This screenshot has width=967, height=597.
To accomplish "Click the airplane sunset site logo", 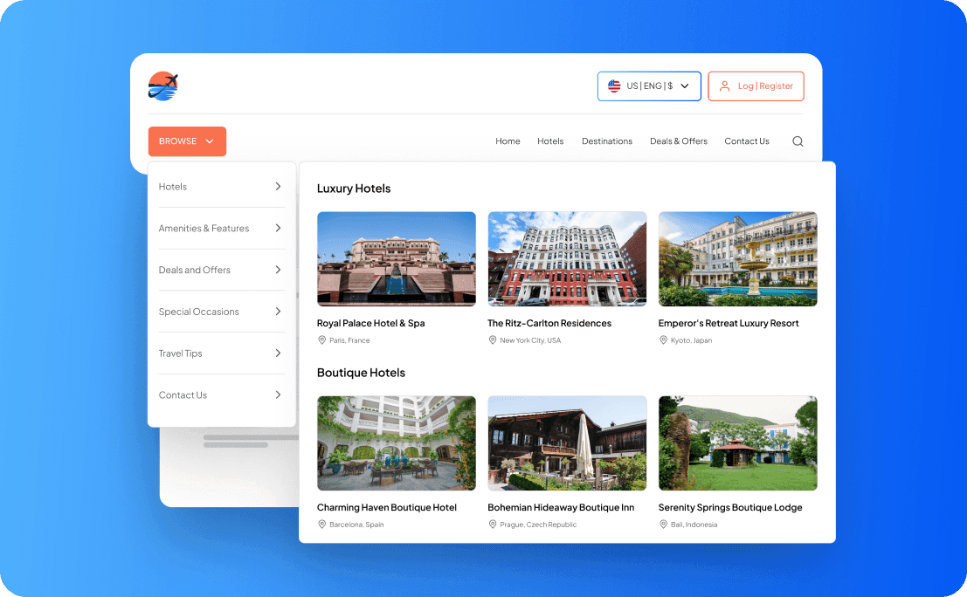I will (x=162, y=86).
